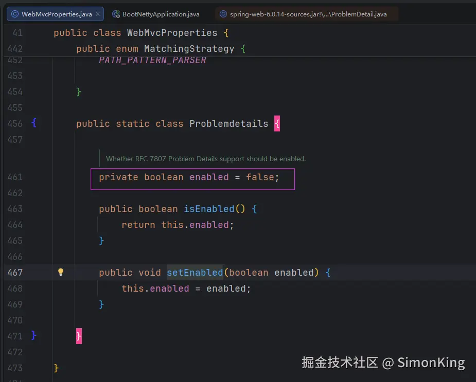Click the highlighted pink closing brace on line 471

pyautogui.click(x=79, y=336)
